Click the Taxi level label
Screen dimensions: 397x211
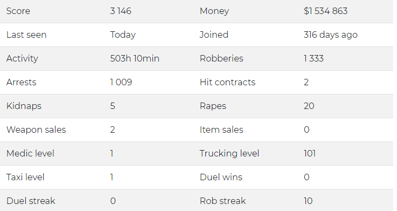[x=25, y=177]
